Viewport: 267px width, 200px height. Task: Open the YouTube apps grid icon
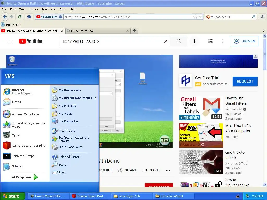[210, 41]
